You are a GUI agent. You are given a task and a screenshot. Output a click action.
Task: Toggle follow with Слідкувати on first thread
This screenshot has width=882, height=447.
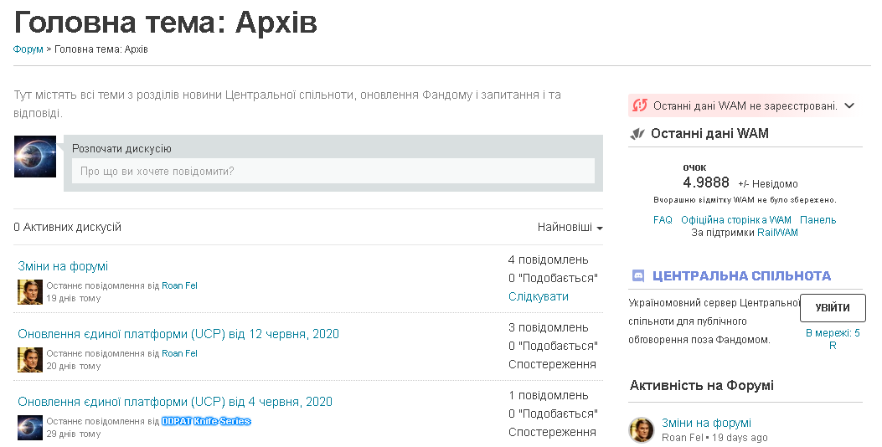[x=538, y=296]
